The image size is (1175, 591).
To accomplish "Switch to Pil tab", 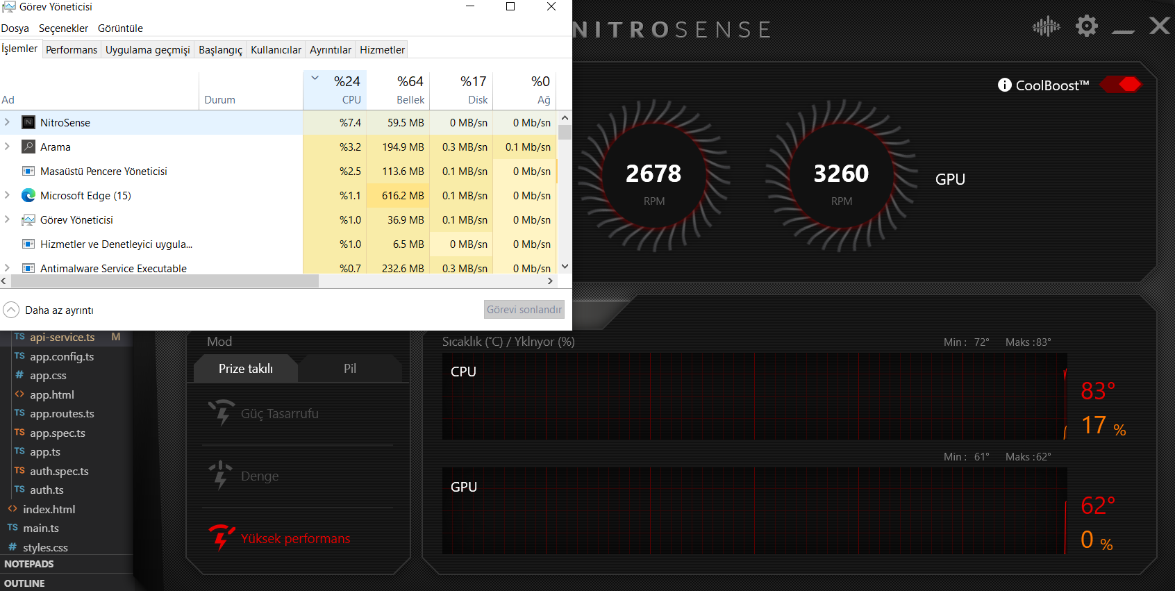I will pyautogui.click(x=350, y=369).
